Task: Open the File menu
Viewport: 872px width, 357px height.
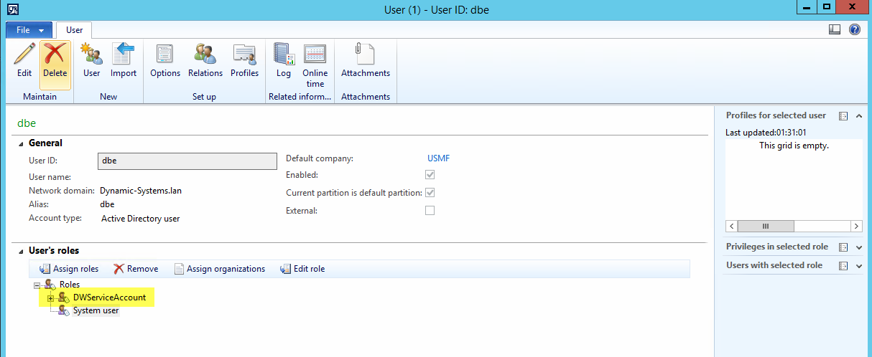Action: [29, 30]
